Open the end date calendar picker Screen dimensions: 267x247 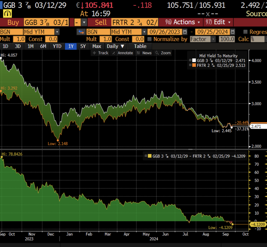233,32
